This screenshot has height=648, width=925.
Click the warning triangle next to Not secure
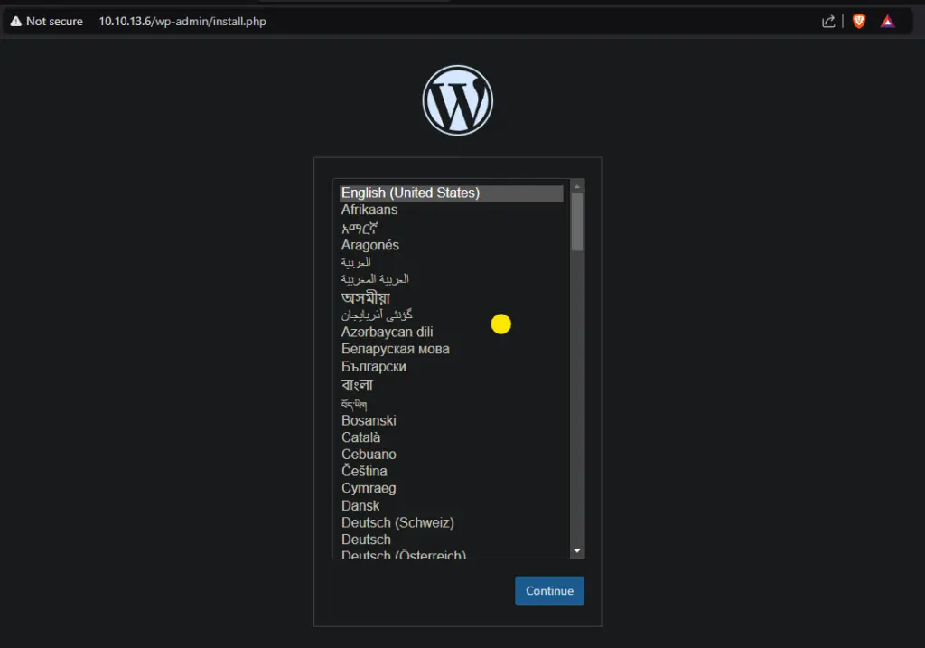coord(14,21)
